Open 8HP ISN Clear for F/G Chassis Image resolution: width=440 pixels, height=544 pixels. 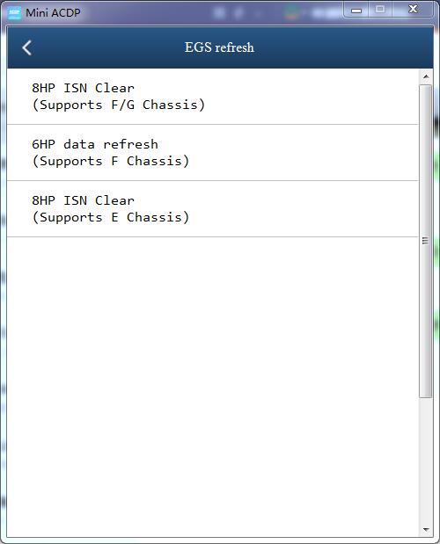213,97
